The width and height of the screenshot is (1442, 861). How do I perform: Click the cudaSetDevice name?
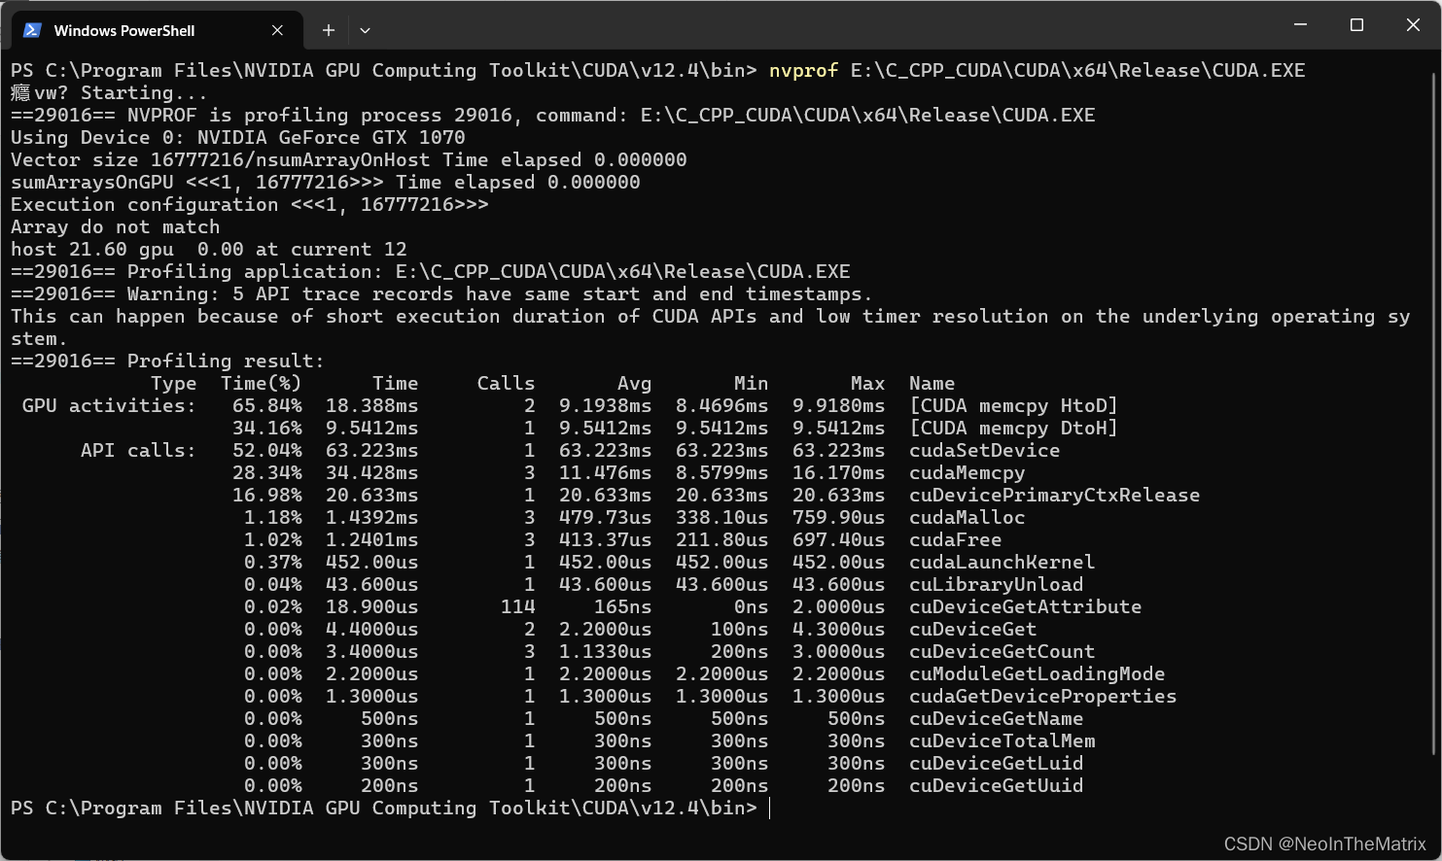(984, 450)
